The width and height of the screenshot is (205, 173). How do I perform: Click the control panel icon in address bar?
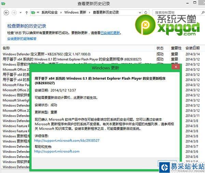pos(33,13)
